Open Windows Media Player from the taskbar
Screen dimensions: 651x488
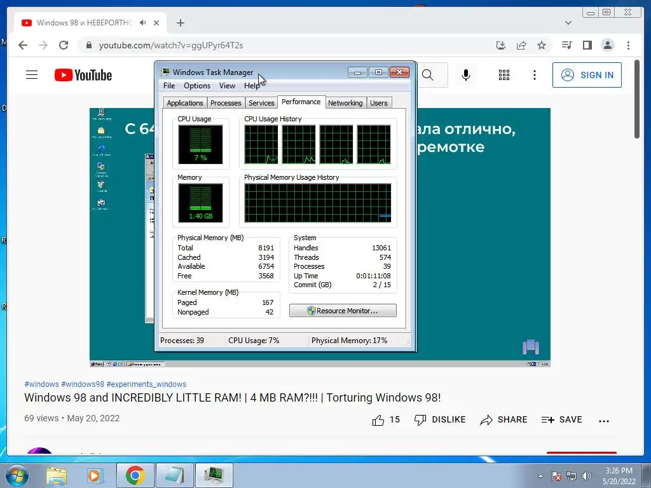(x=94, y=475)
